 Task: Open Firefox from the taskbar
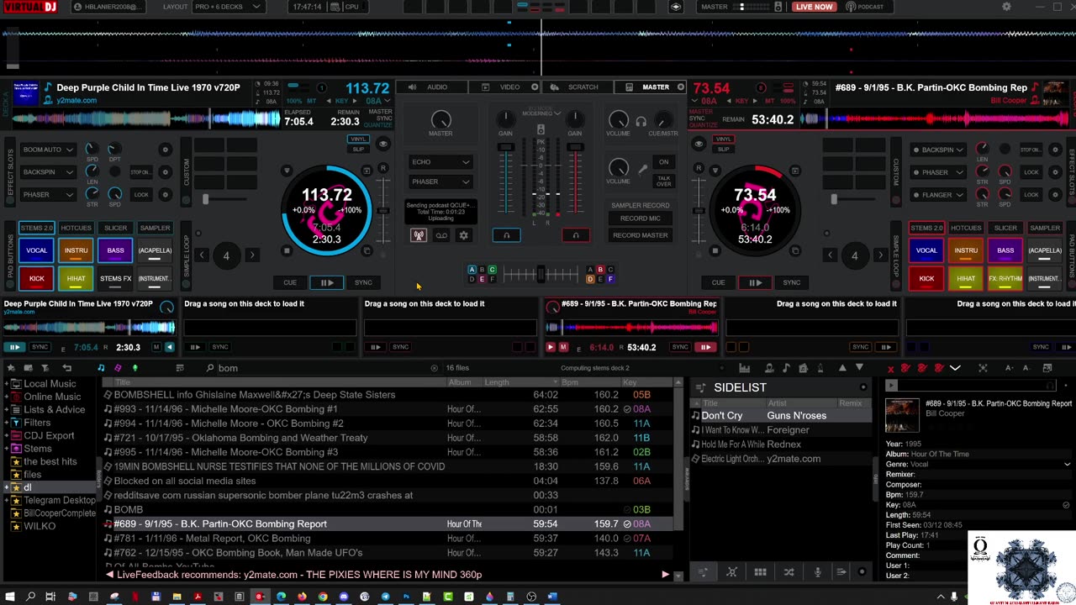coord(302,597)
